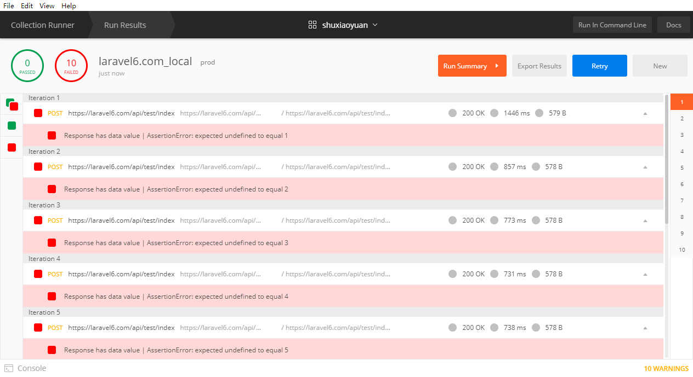
Task: Click failed test icon for 'equal 1' assertion
Action: (52, 135)
